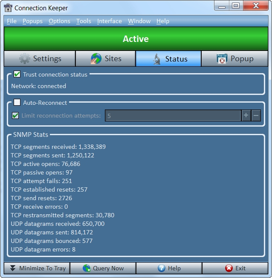Click the globe icon on Query Now

point(87,268)
